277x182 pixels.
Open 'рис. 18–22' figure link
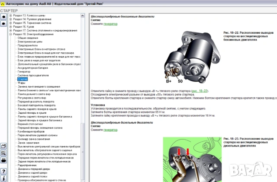tap(200, 91)
